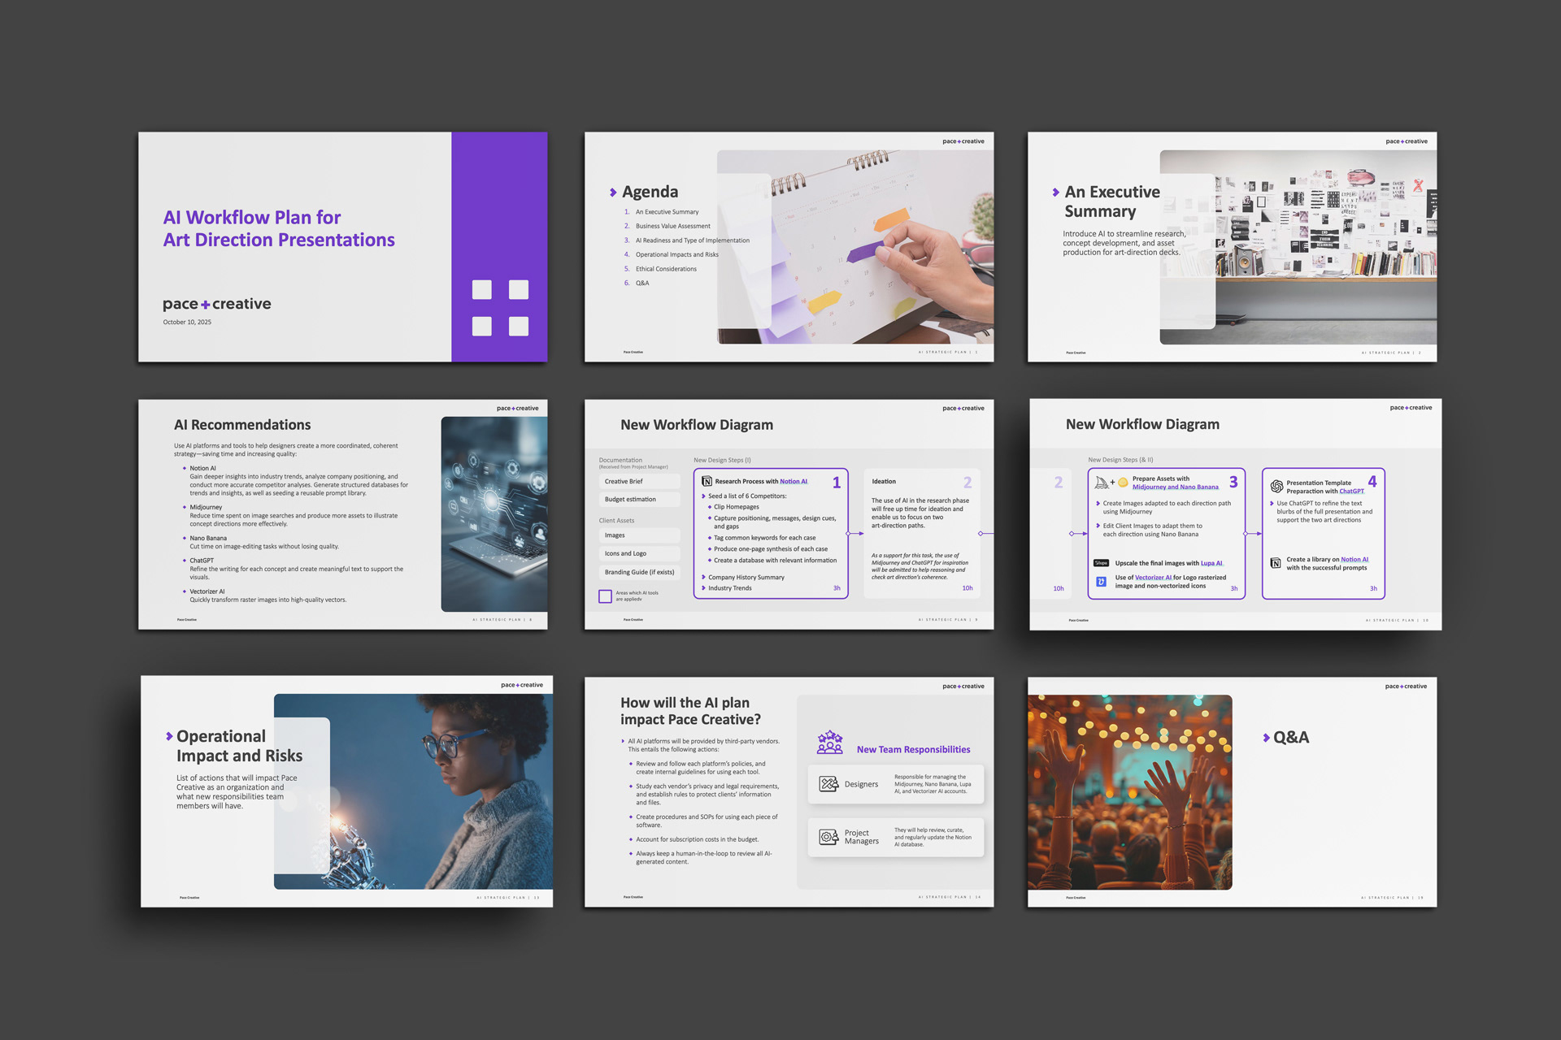Viewport: 1561px width, 1040px height.
Task: Click the chevron before Operational Impact and Risks
Action: (x=169, y=736)
